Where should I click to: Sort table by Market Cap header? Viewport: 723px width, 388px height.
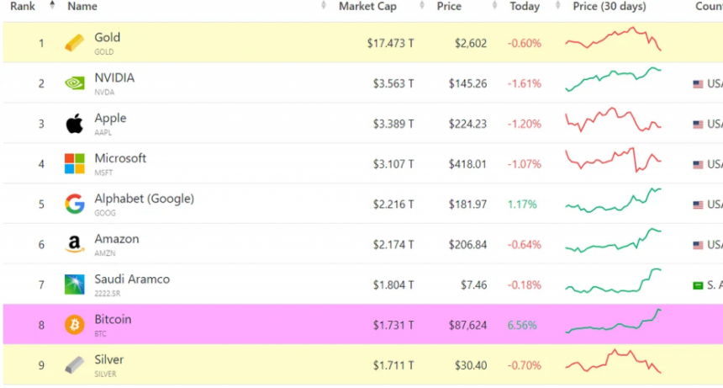(367, 7)
